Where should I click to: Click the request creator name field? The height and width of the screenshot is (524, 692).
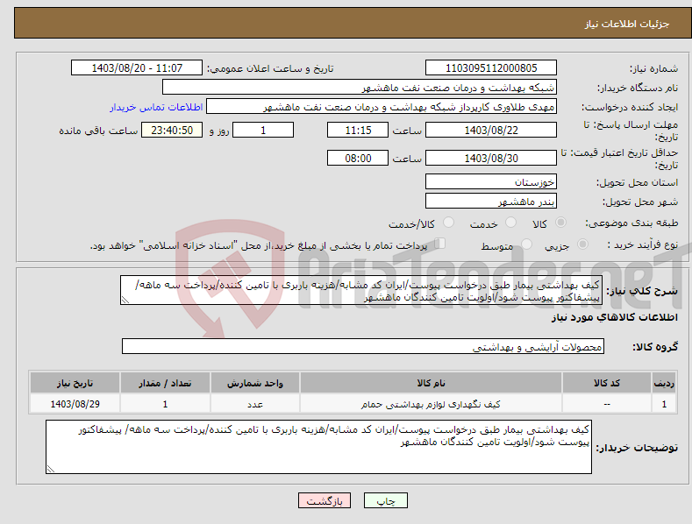[x=382, y=107]
